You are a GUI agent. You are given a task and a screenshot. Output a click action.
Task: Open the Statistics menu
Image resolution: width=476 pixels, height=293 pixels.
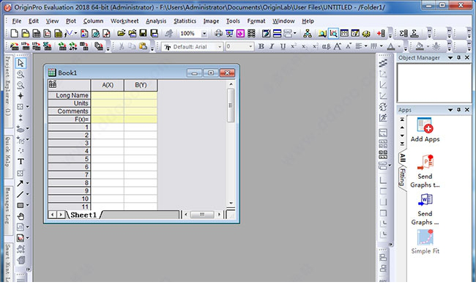point(185,21)
